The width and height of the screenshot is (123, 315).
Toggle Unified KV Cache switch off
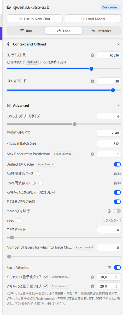coord(117,164)
